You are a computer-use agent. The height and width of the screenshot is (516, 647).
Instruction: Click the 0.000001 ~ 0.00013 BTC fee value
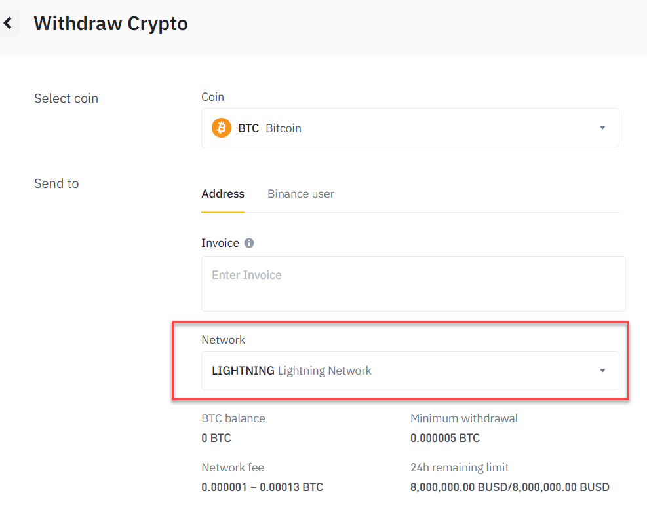pos(262,487)
